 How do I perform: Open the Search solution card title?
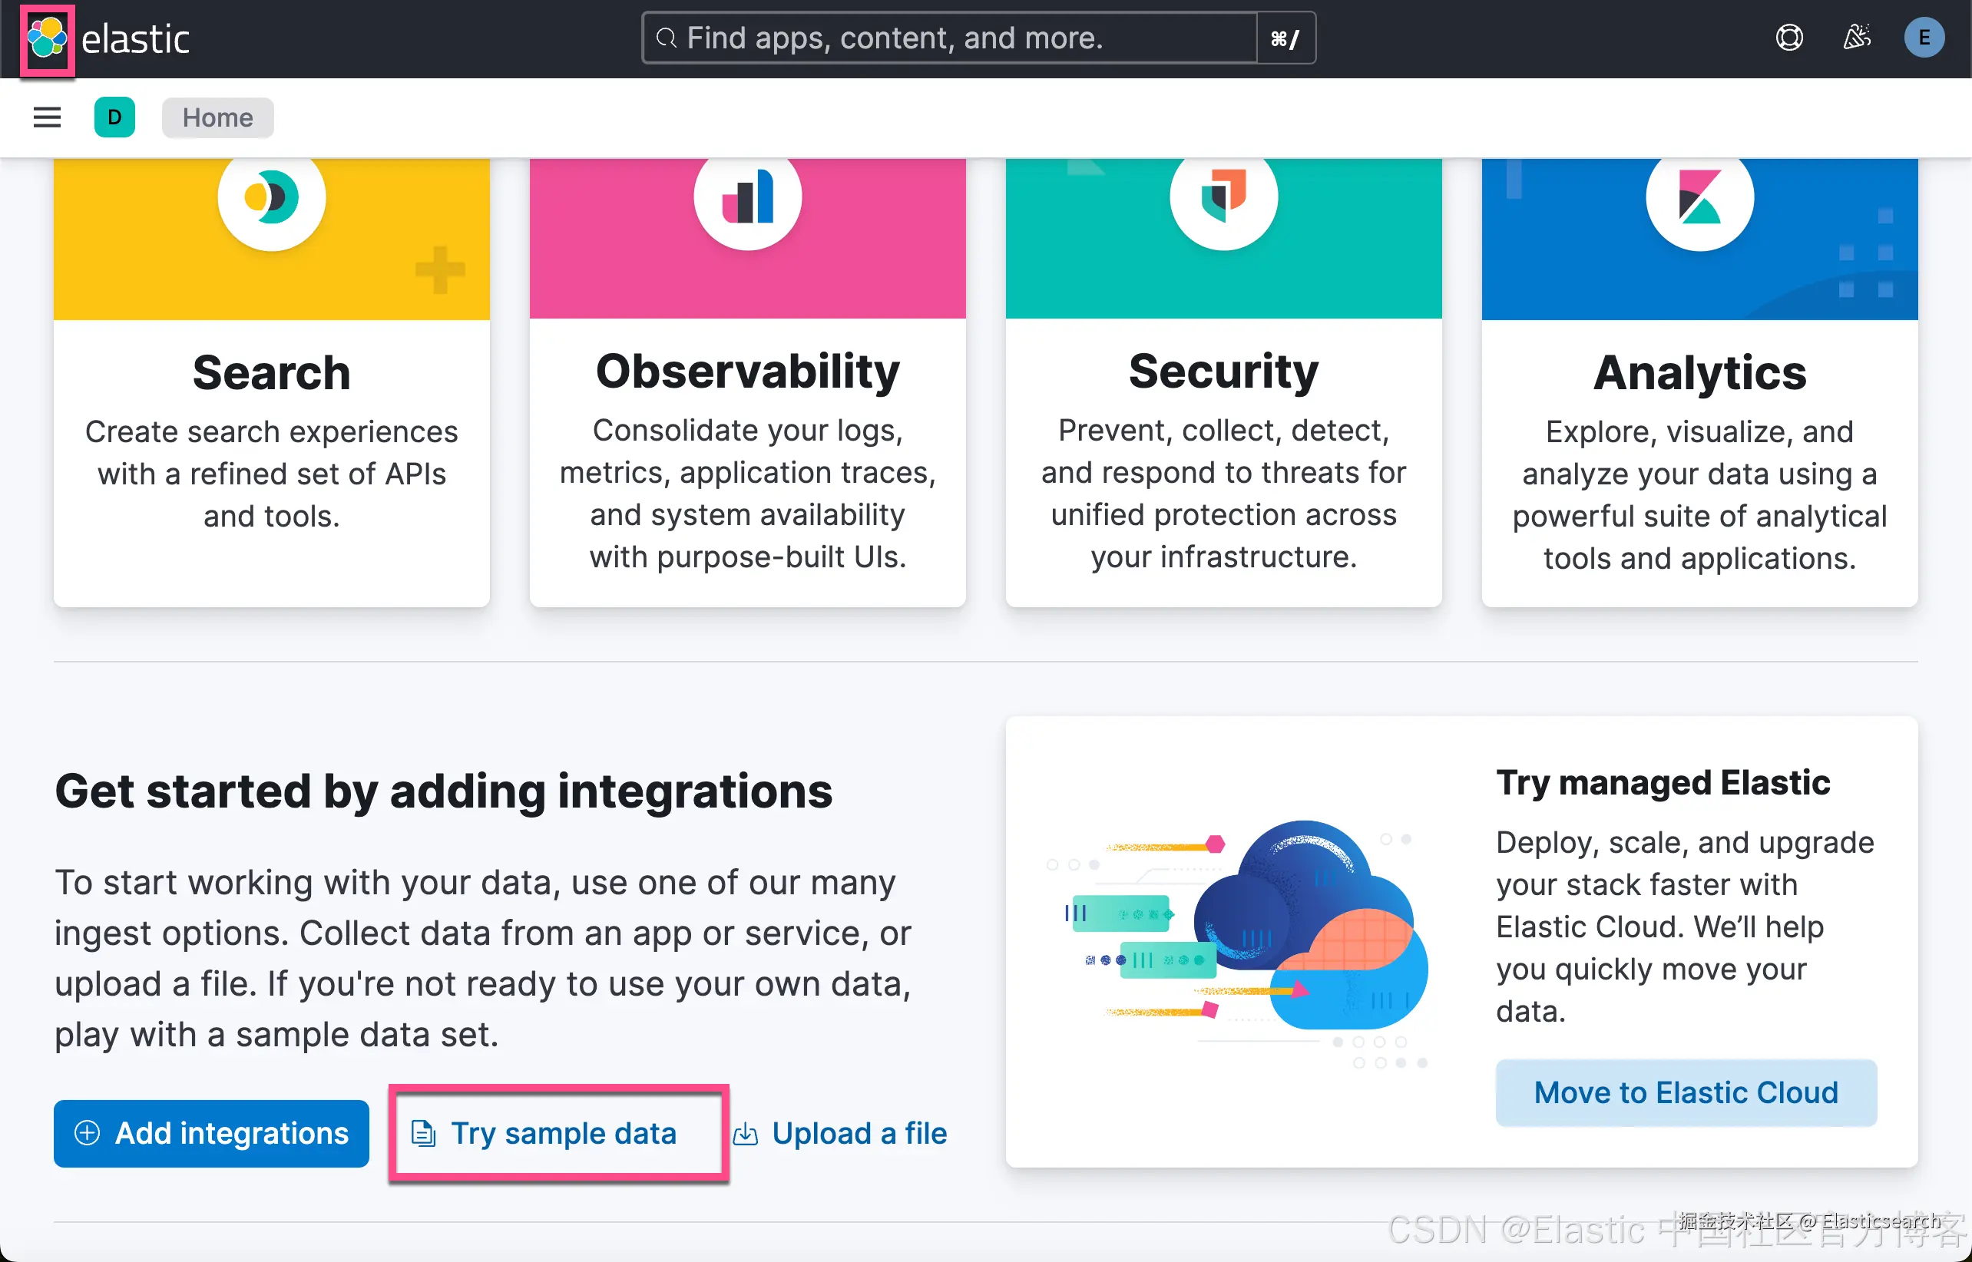(271, 373)
